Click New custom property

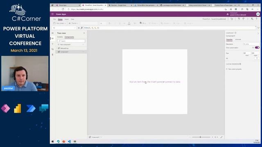point(234,69)
